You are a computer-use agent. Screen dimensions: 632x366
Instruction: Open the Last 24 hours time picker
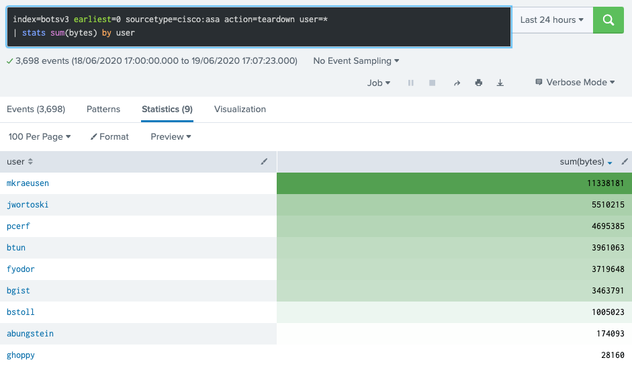pos(551,20)
